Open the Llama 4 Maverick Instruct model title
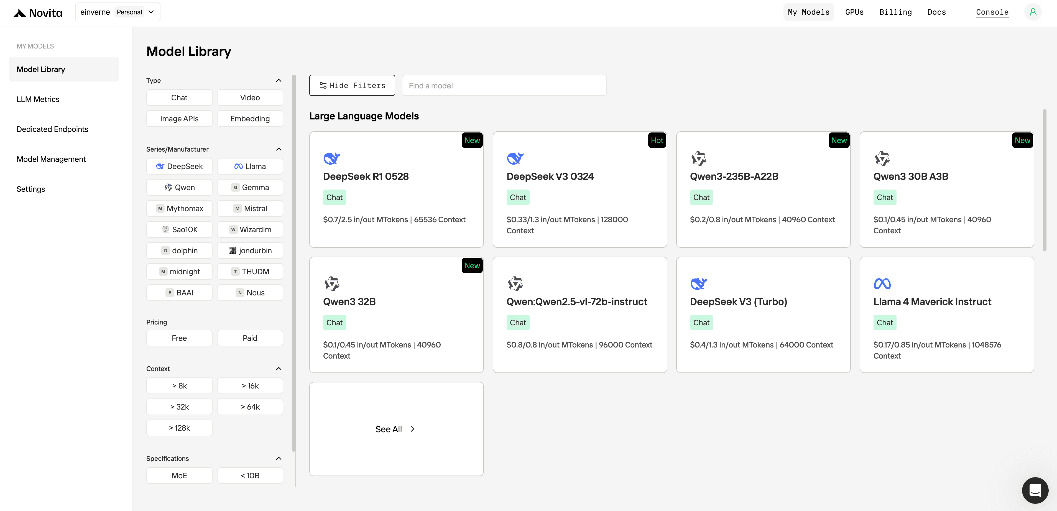 tap(932, 302)
